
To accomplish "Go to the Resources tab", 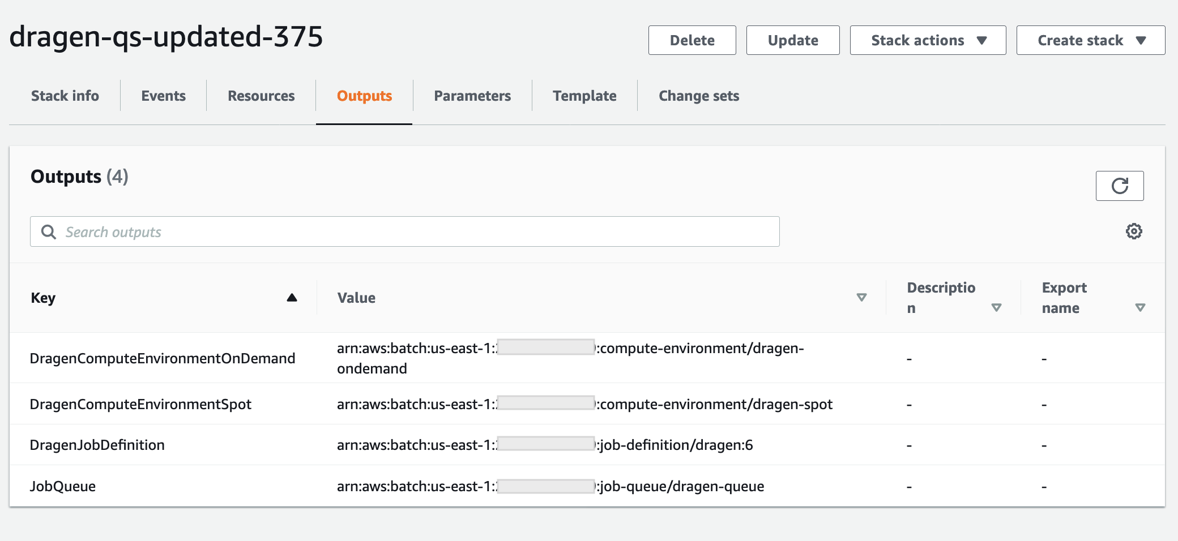I will click(x=261, y=96).
